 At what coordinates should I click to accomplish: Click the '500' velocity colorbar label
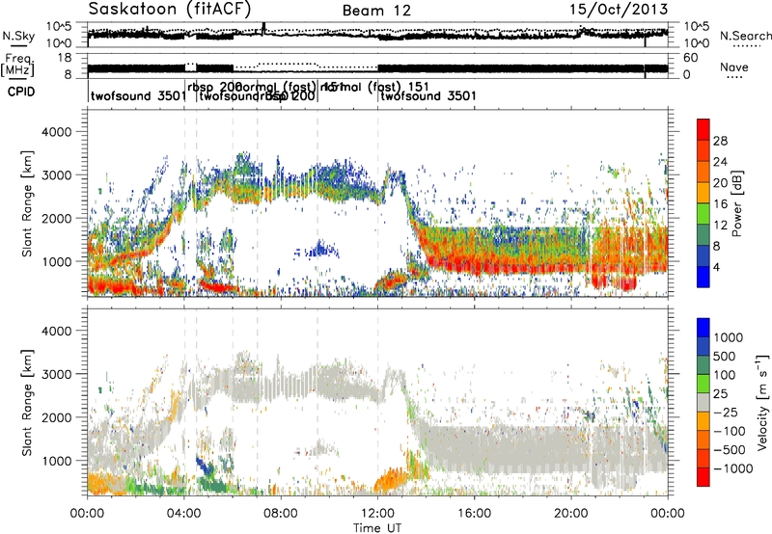pyautogui.click(x=725, y=357)
